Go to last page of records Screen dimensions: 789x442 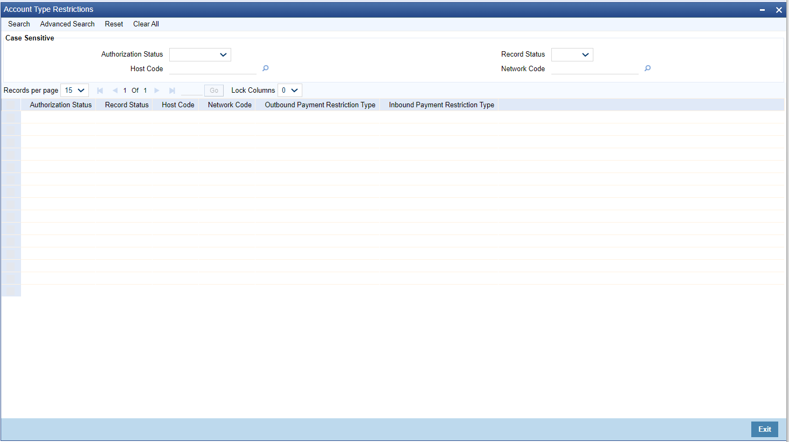pyautogui.click(x=172, y=91)
